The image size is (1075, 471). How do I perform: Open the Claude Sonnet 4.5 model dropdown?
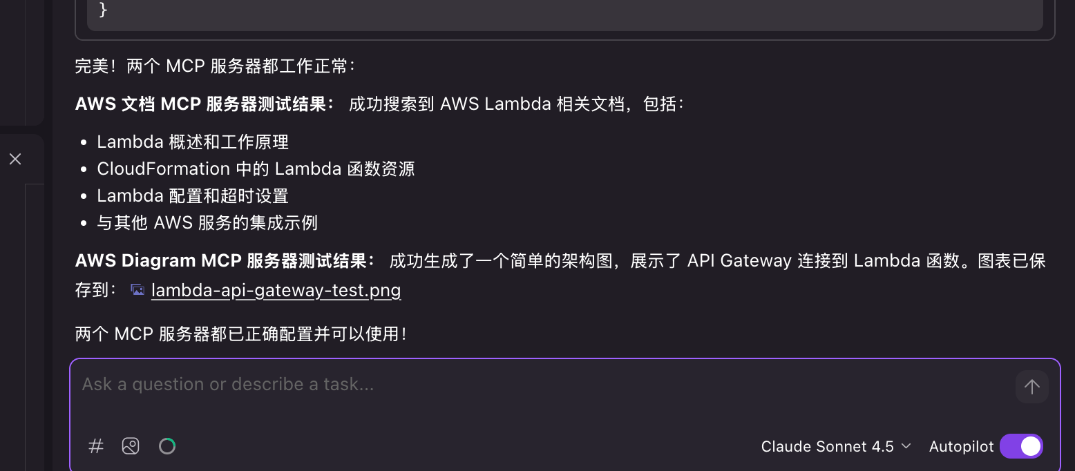tap(836, 447)
